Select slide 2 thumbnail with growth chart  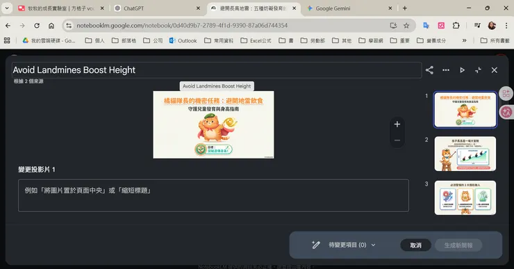465,154
